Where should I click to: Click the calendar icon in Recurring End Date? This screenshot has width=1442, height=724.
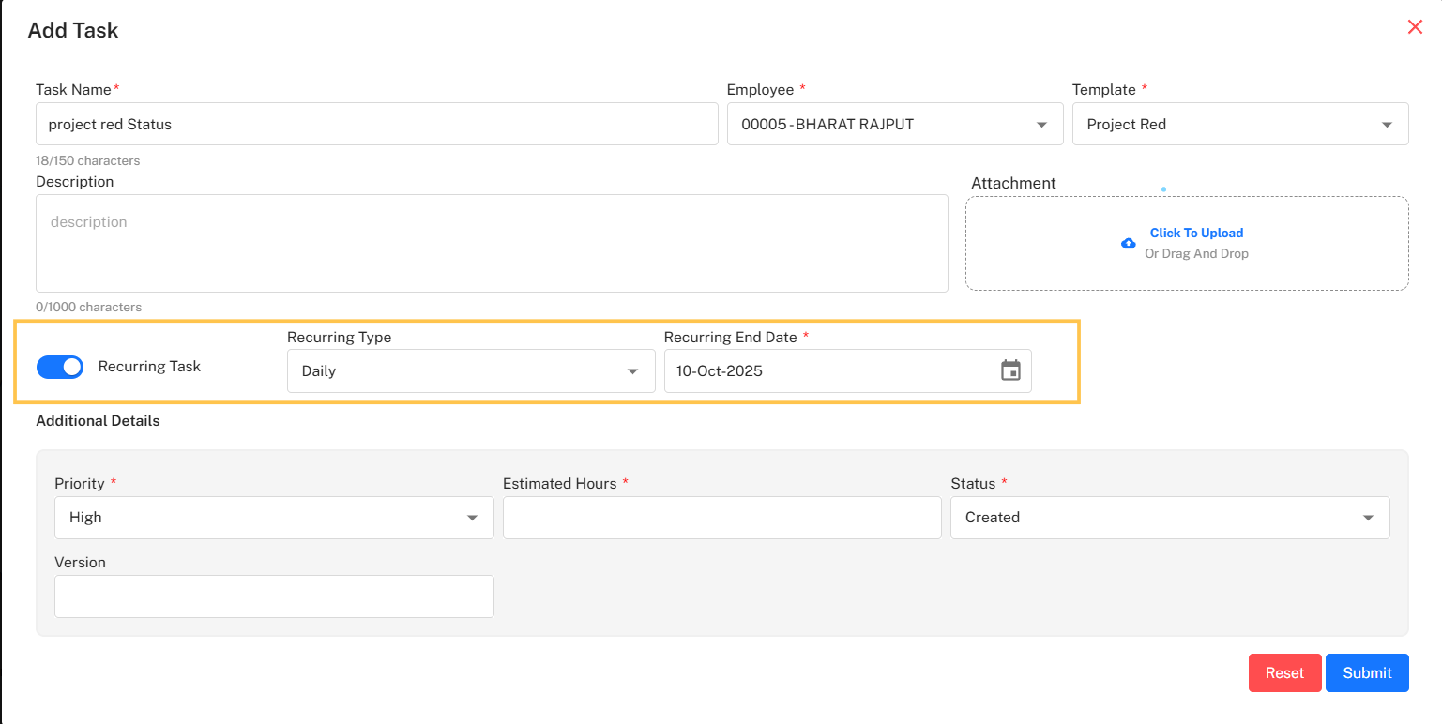click(x=1009, y=370)
